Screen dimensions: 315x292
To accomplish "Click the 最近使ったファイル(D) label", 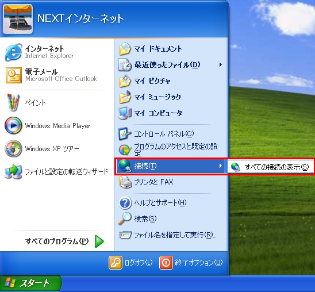I will pos(167,65).
